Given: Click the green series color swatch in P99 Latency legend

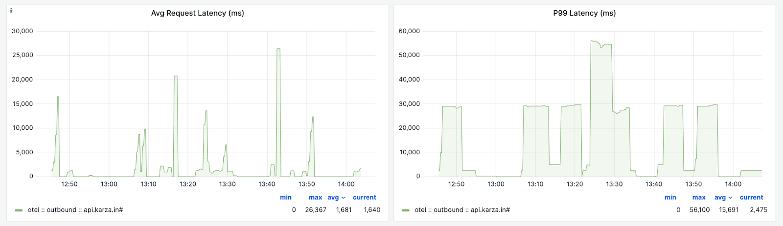Looking at the screenshot, I should (x=405, y=210).
